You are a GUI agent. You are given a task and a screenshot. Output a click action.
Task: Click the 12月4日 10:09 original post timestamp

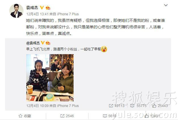click(x=37, y=106)
